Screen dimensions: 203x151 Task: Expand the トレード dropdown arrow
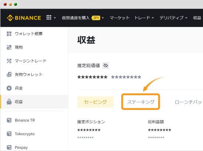153,18
